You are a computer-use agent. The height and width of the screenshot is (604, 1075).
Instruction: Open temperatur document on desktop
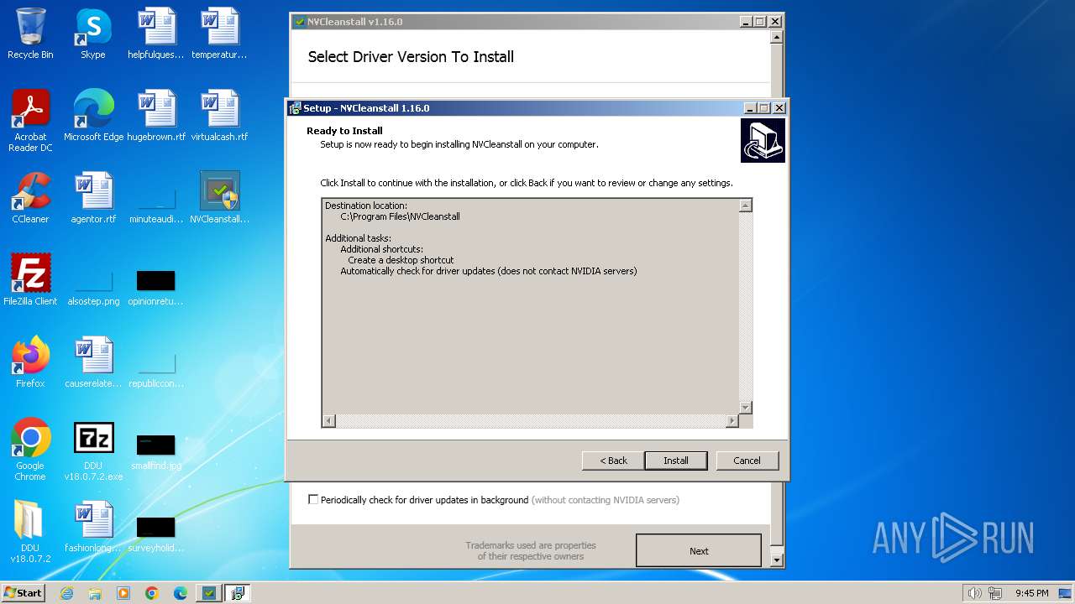coord(219,34)
